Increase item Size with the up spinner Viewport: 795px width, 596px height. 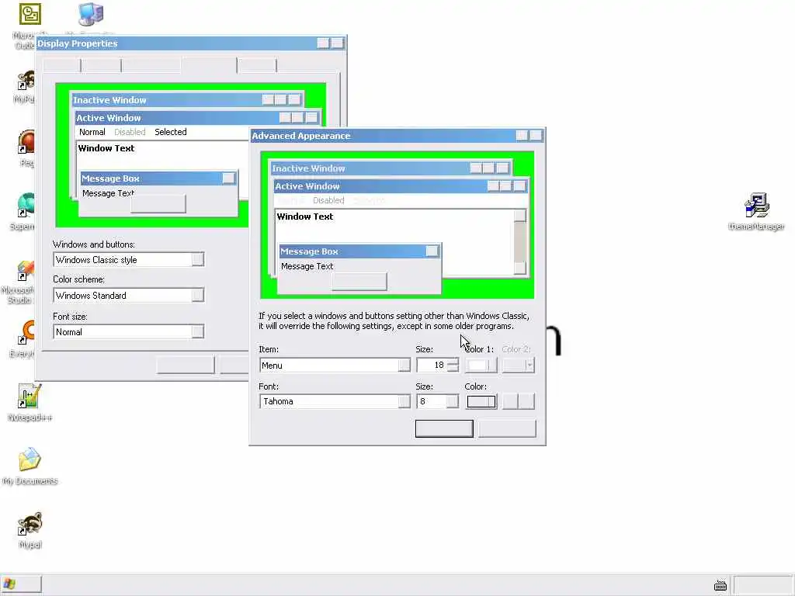pos(453,362)
